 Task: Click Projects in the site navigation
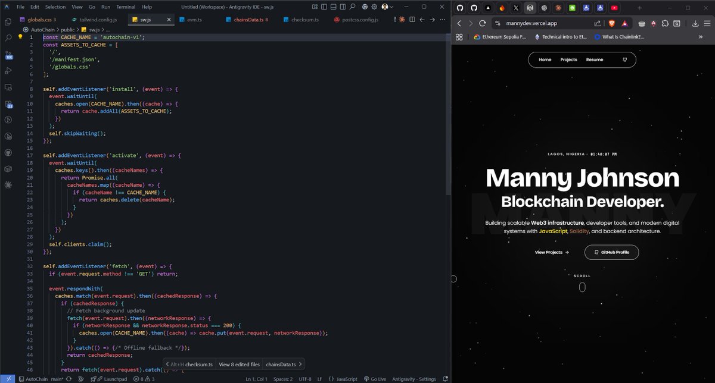click(x=568, y=59)
